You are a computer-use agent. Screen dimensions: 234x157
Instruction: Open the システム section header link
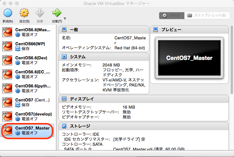coord(78,57)
